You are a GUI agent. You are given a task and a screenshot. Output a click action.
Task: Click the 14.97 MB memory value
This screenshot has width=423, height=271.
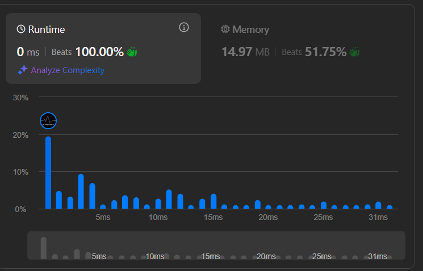pos(245,52)
